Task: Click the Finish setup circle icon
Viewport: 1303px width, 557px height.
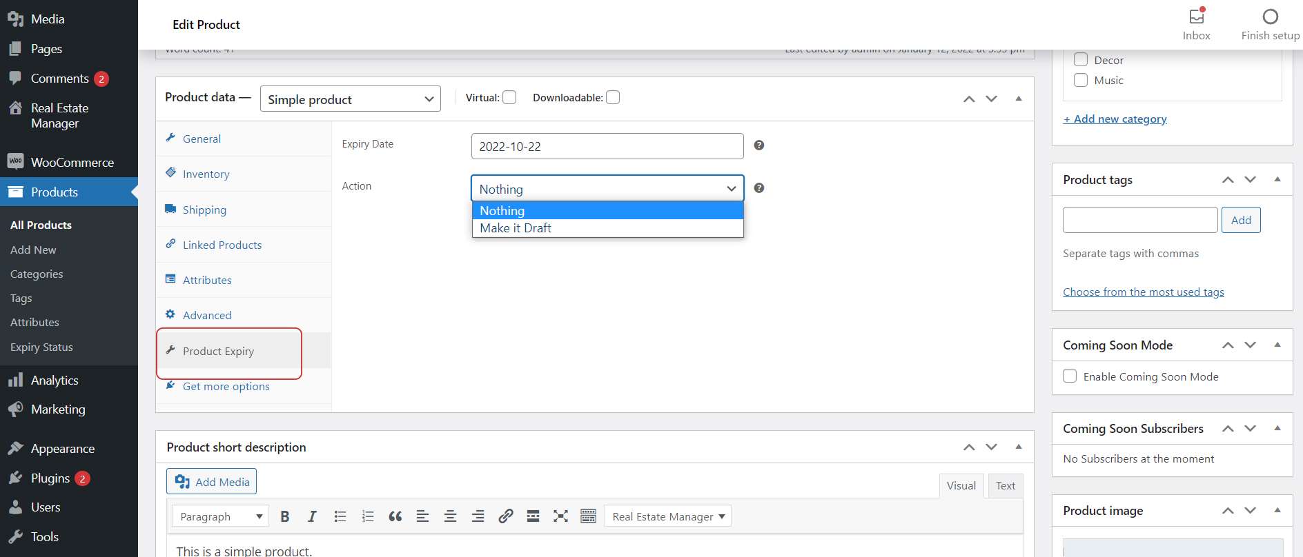Action: 1271,17
